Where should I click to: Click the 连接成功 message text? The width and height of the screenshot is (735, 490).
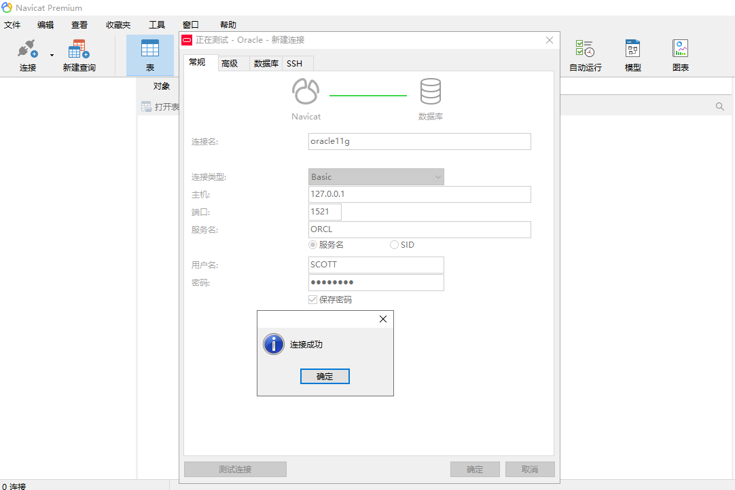(306, 344)
